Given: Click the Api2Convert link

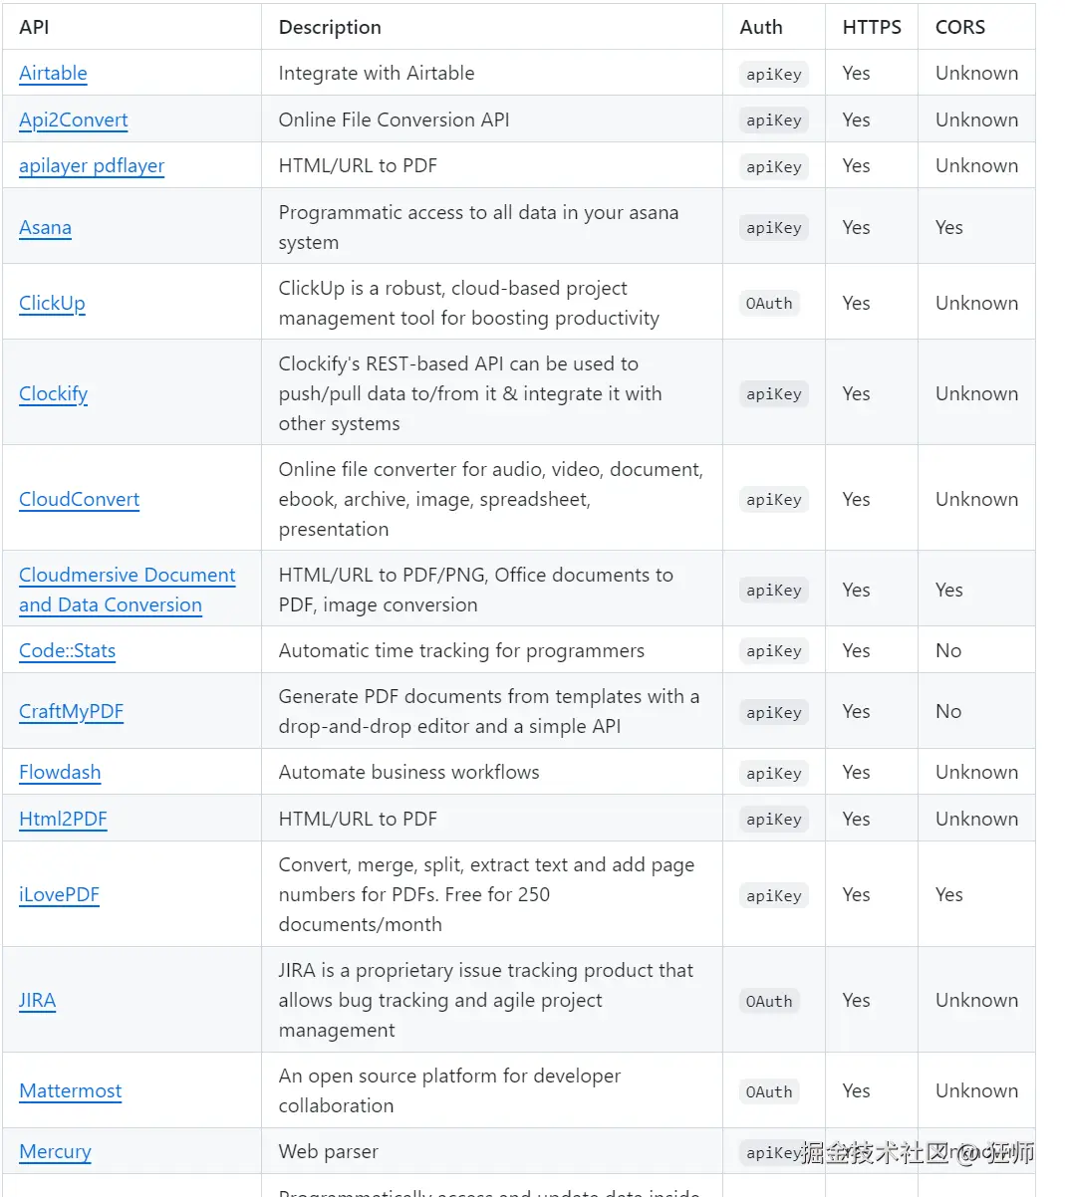Looking at the screenshot, I should (73, 120).
